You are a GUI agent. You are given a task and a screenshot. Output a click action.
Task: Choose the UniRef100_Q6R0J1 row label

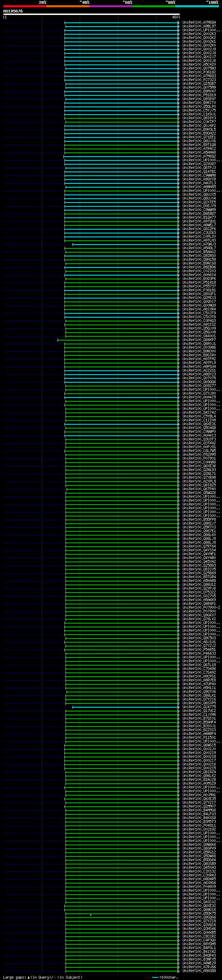(x=199, y=343)
